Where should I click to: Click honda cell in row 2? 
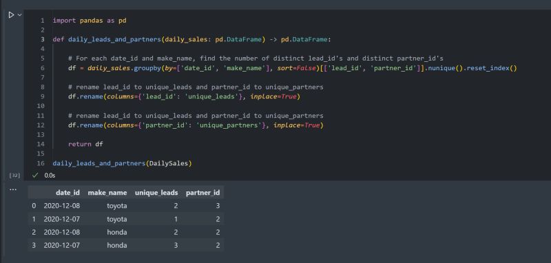tap(117, 232)
